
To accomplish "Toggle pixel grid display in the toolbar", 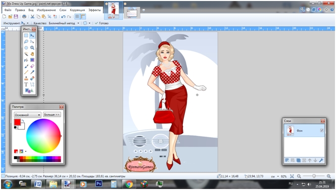I will tap(77, 17).
